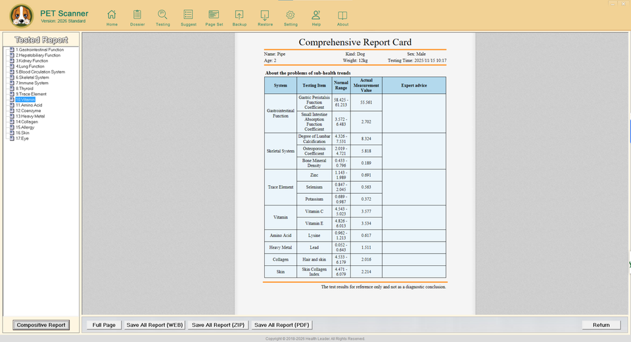Image resolution: width=631 pixels, height=342 pixels.
Task: Select 3.Kidney Function report
Action: pos(32,61)
